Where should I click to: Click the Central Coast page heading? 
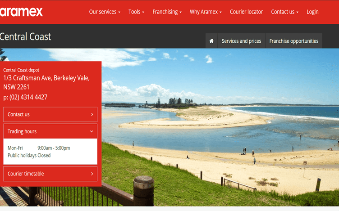(26, 36)
